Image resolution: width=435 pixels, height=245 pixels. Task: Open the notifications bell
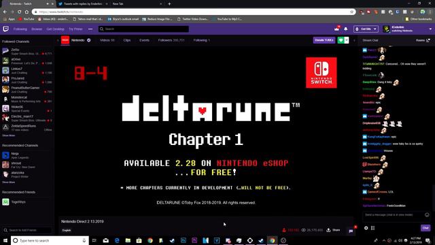[x=346, y=29]
